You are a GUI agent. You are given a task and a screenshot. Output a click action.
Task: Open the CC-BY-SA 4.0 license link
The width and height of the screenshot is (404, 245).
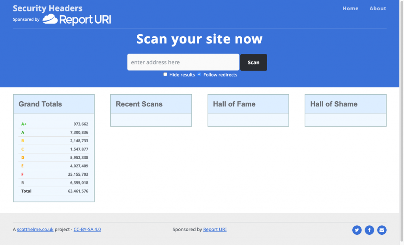87,229
